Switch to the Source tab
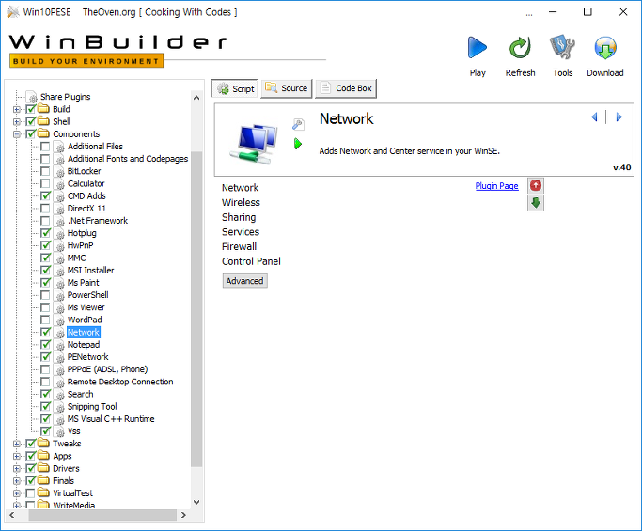 [x=286, y=88]
